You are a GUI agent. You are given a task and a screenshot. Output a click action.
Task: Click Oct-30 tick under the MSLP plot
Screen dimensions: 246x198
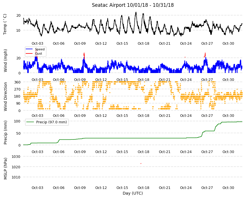[x=228, y=188]
